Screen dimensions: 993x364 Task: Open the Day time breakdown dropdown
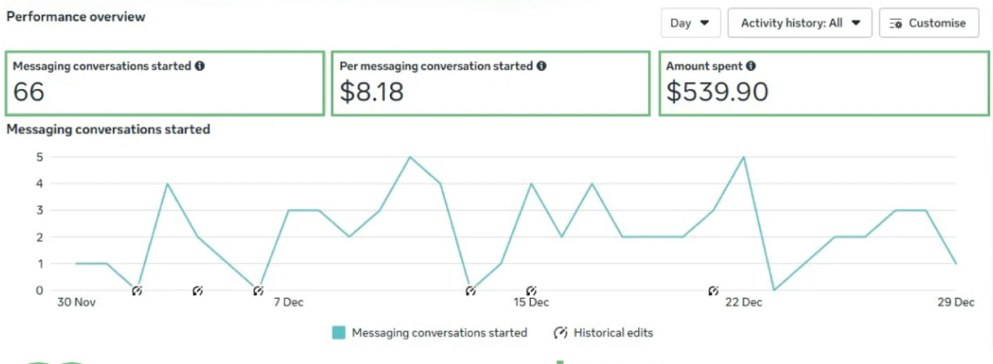pos(690,23)
